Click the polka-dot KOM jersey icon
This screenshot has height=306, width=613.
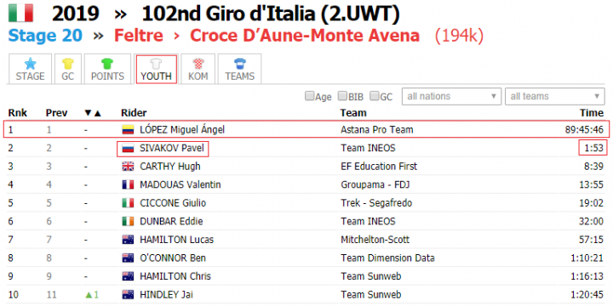tap(198, 63)
